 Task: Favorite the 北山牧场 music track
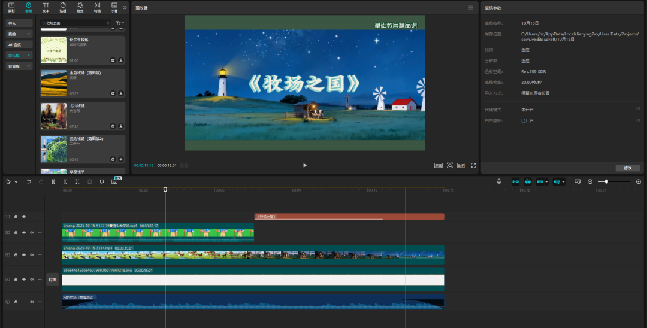(x=113, y=126)
